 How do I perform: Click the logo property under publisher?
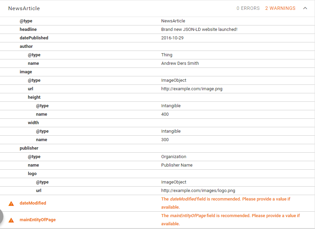[x=32, y=174]
